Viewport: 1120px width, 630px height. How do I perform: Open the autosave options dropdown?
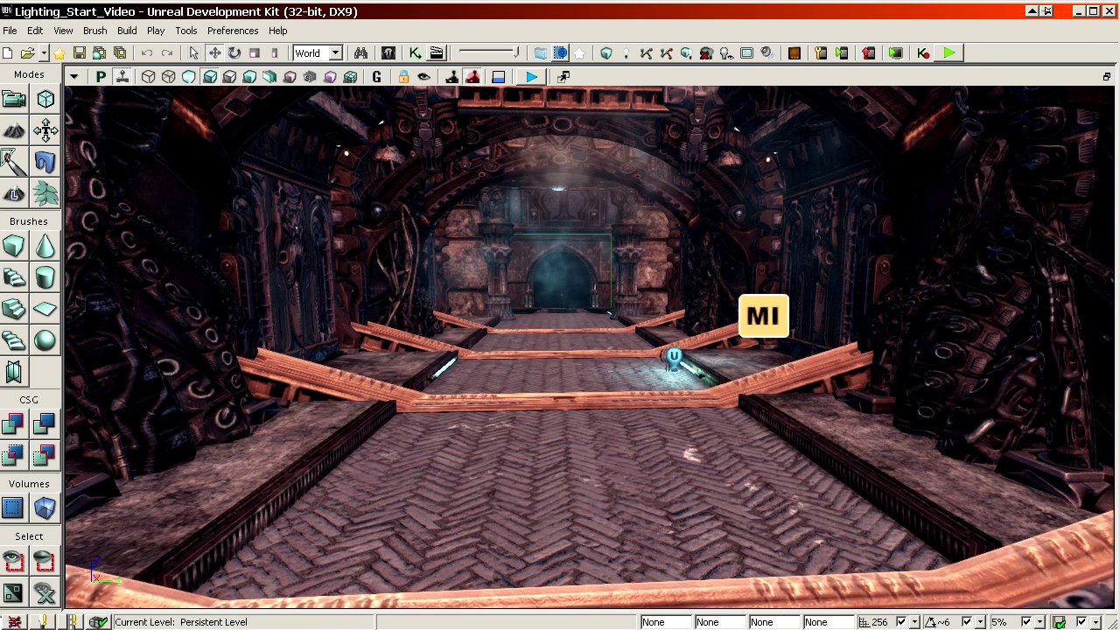tap(1095, 622)
